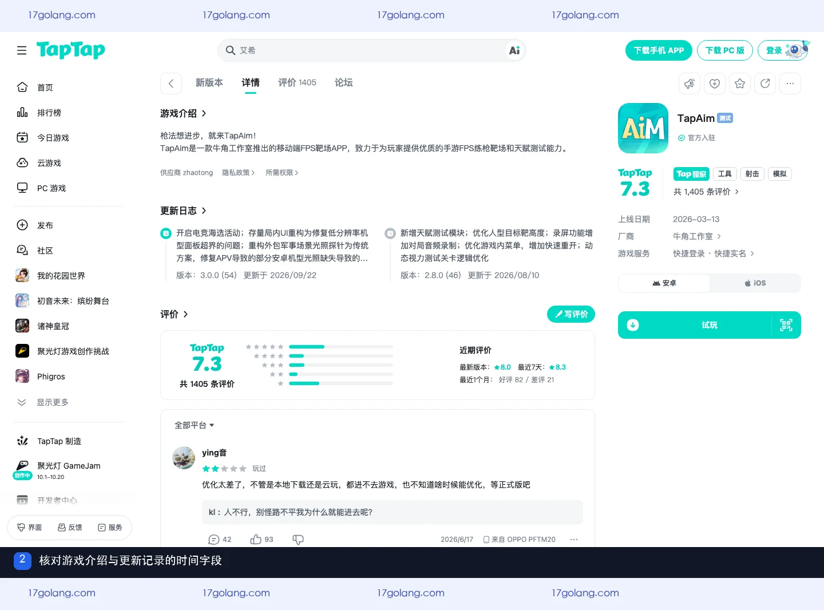Switch platform to 安卓
This screenshot has width=824, height=610.
click(x=664, y=283)
